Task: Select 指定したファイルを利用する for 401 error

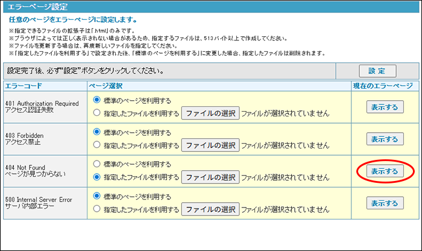Action: 98,113
